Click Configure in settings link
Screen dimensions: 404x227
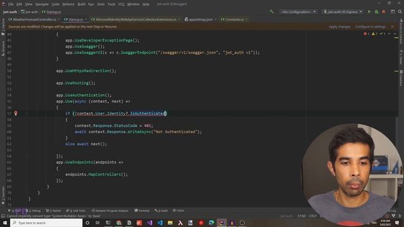point(371,26)
